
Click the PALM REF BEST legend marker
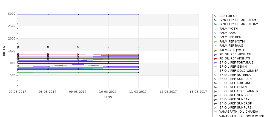coord(215,37)
